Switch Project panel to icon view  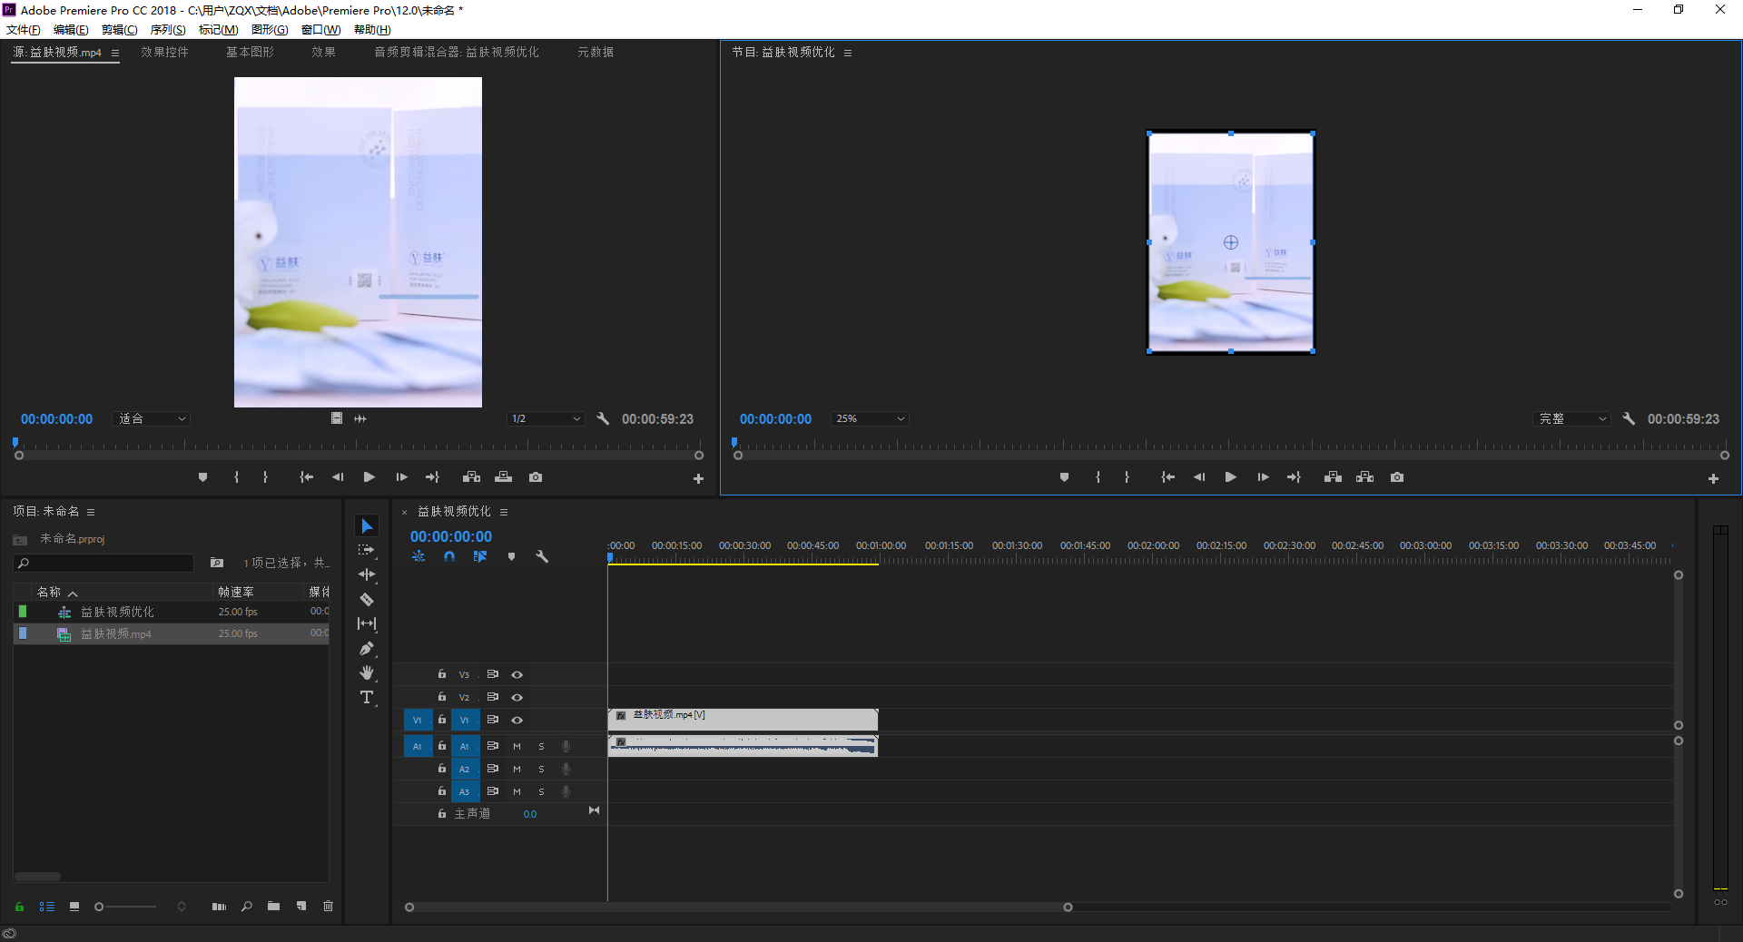(74, 906)
